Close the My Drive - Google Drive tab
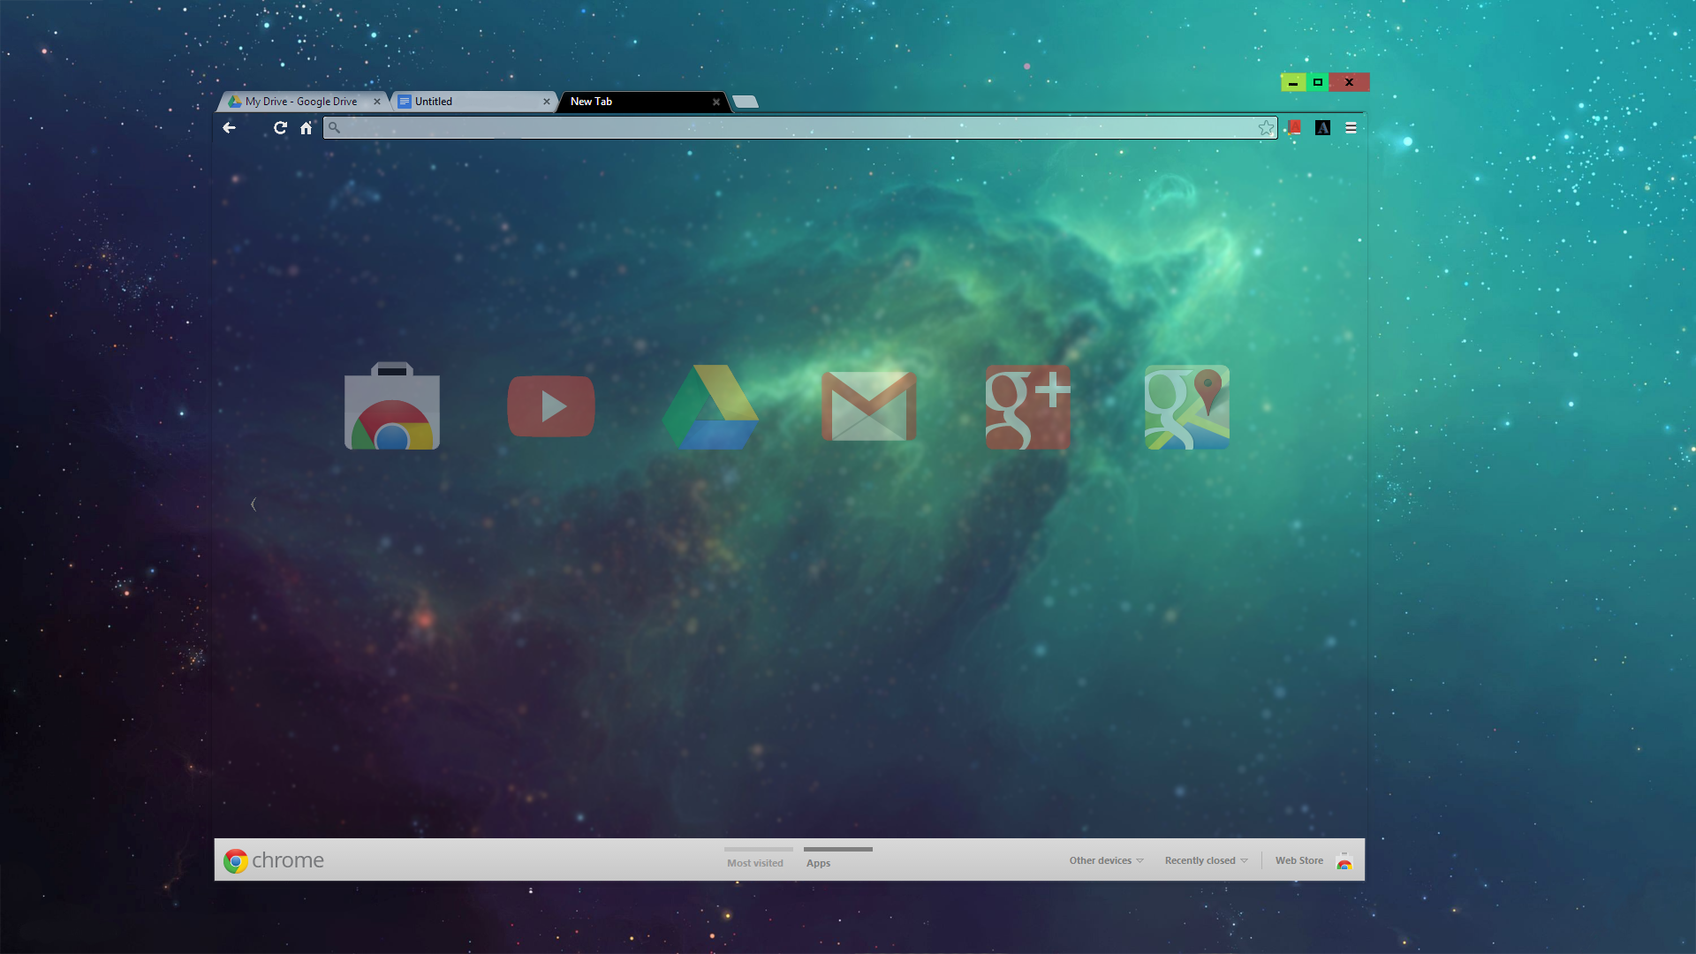 point(377,102)
